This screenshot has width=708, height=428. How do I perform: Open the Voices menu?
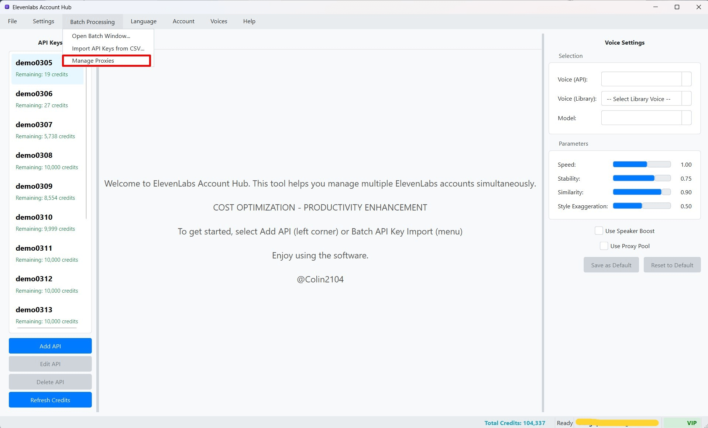219,21
